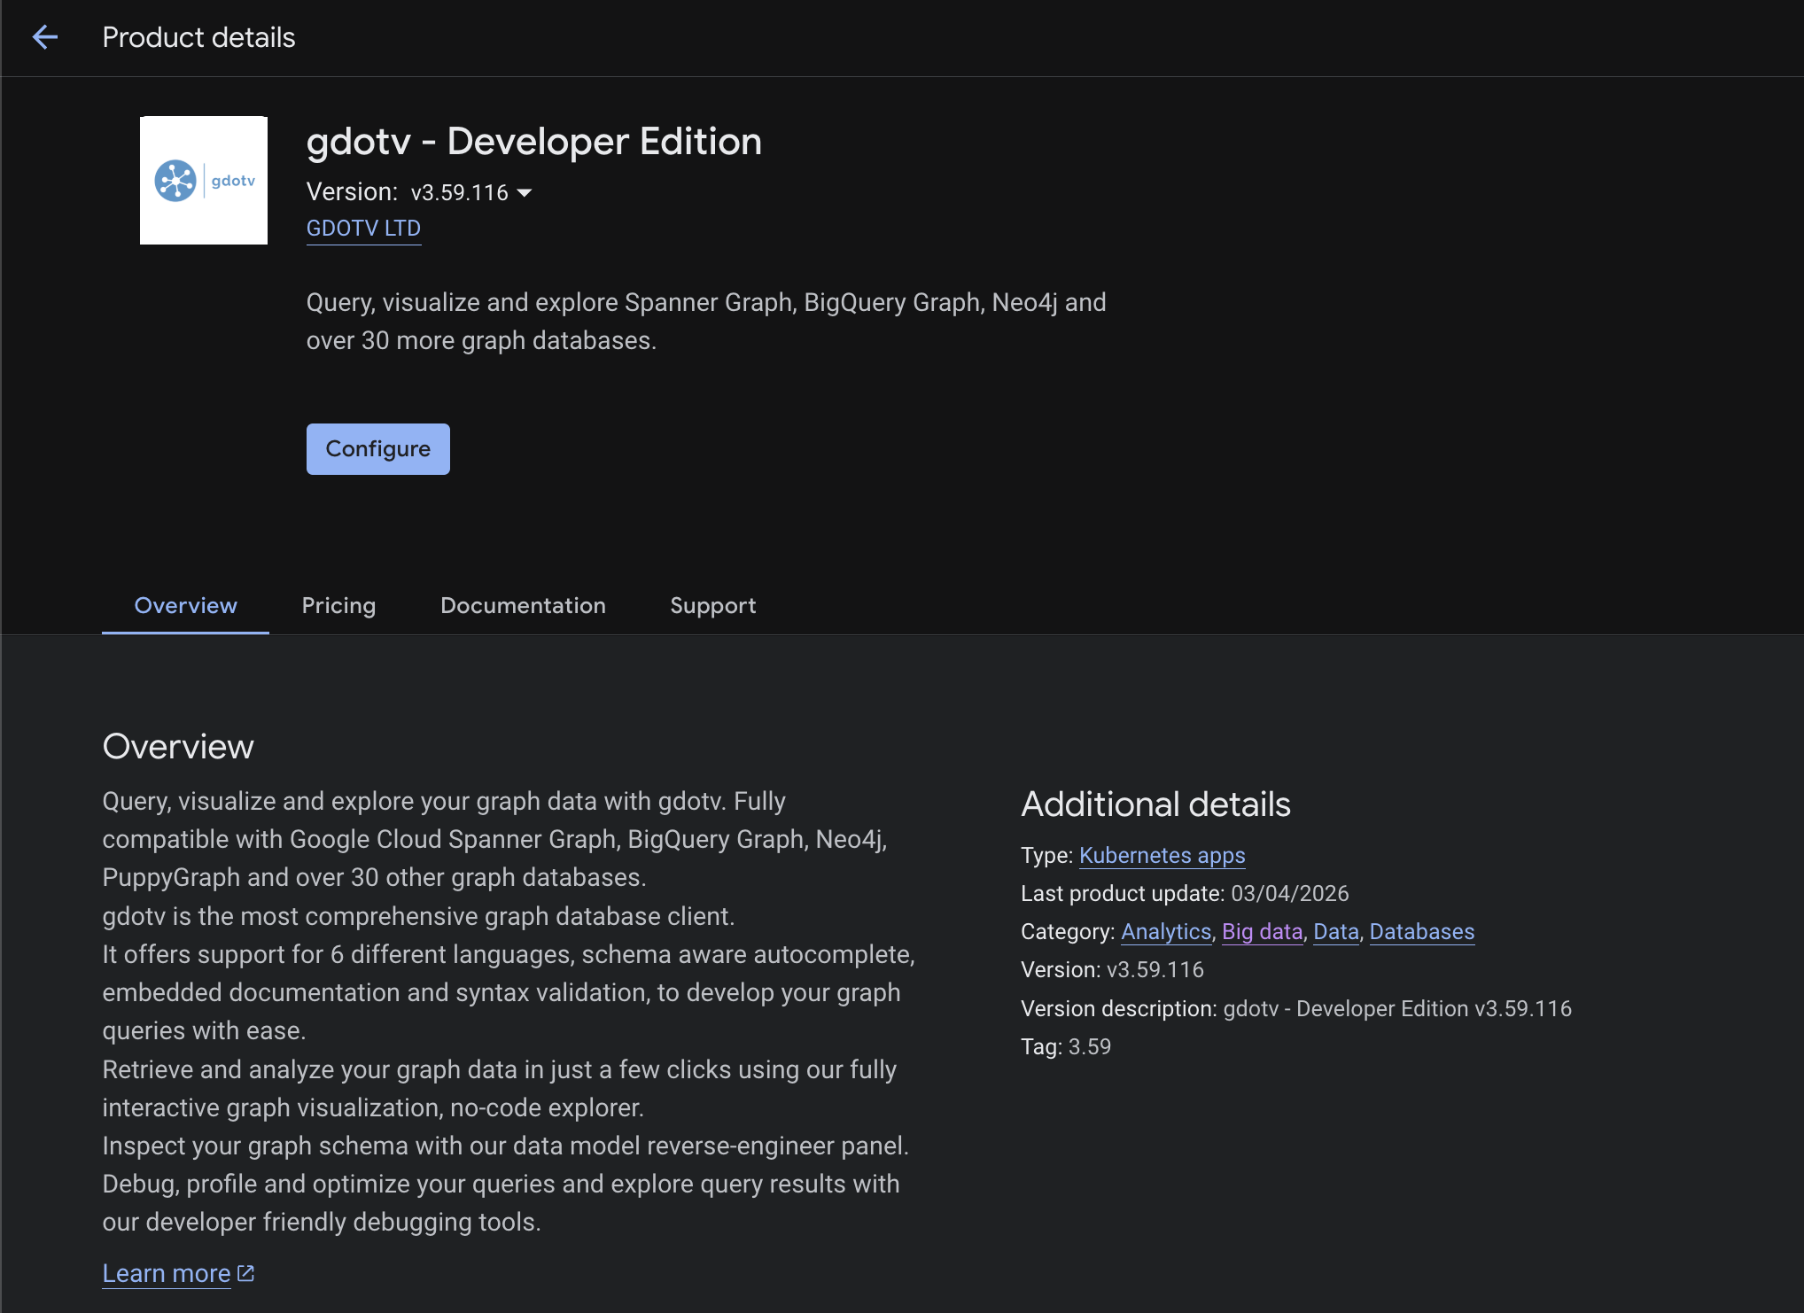Click the gdotv product logo

203,179
